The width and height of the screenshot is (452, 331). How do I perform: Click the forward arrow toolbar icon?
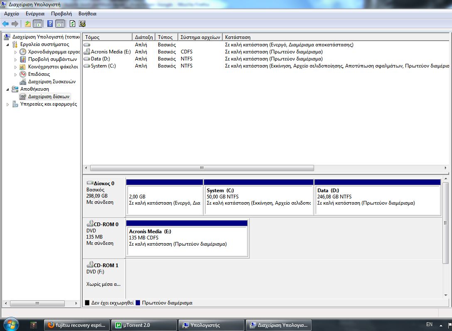pos(15,24)
